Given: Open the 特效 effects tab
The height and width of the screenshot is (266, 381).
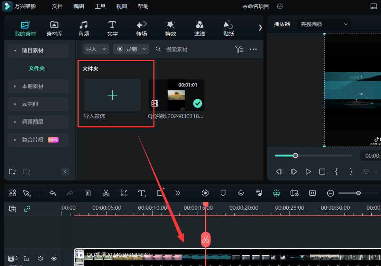Looking at the screenshot, I should point(170,28).
